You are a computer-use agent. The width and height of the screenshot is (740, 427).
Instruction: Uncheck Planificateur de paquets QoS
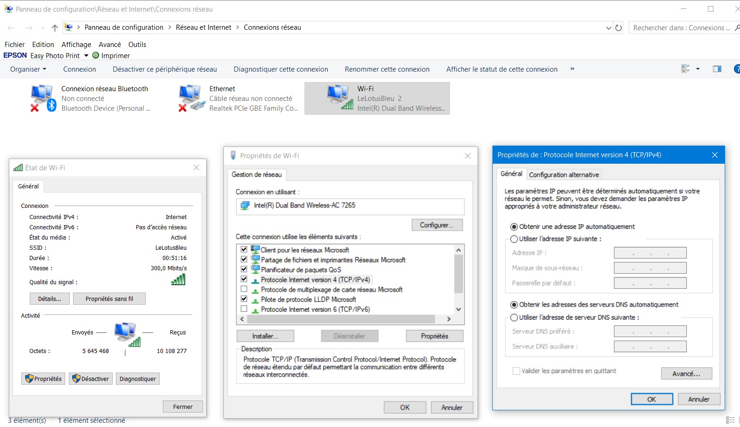click(244, 269)
